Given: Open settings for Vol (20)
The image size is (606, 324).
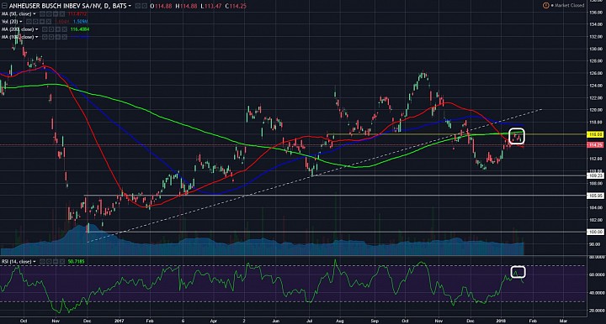Looking at the screenshot, I should point(35,22).
